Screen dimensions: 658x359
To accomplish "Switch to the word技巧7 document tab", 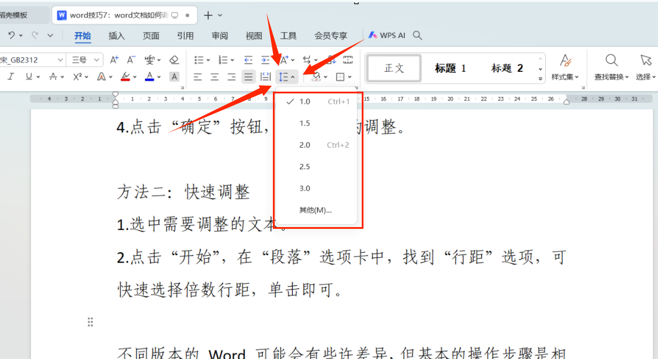I will tap(123, 15).
